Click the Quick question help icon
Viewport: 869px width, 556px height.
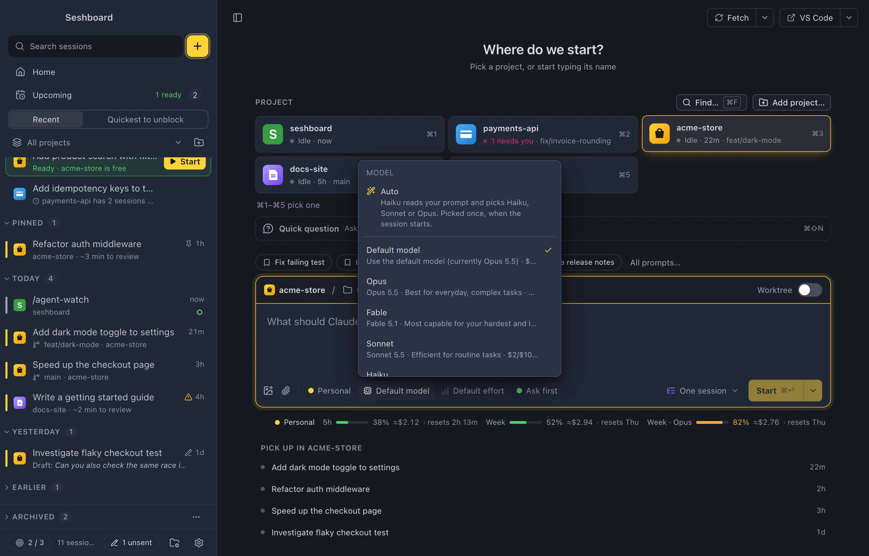coord(268,229)
